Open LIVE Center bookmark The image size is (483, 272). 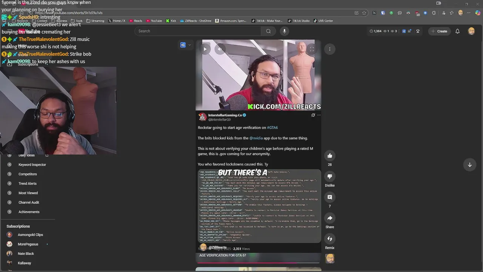[323, 21]
